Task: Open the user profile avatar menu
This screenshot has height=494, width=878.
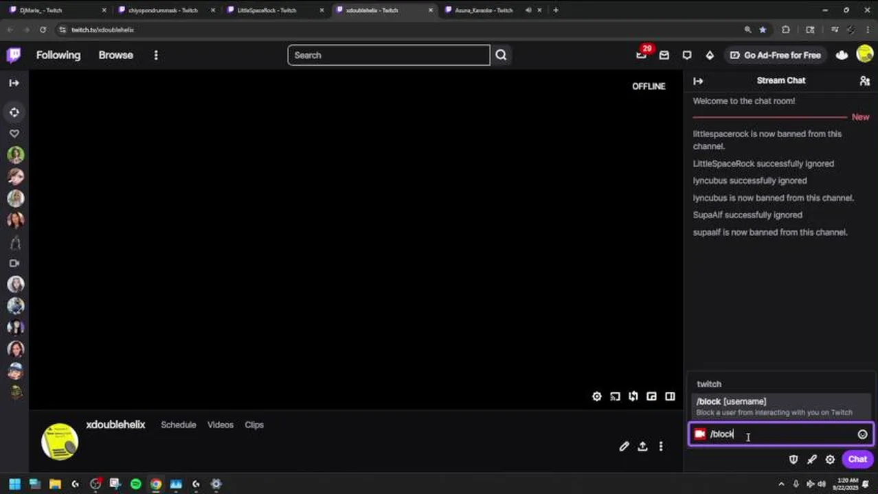Action: pyautogui.click(x=865, y=55)
